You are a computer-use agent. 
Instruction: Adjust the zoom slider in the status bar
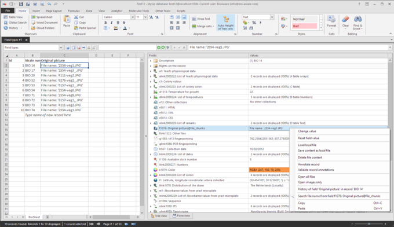click(369, 224)
